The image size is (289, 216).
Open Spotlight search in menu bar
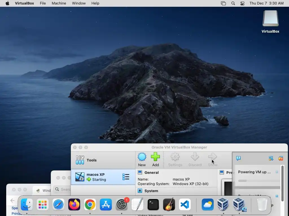233,3
